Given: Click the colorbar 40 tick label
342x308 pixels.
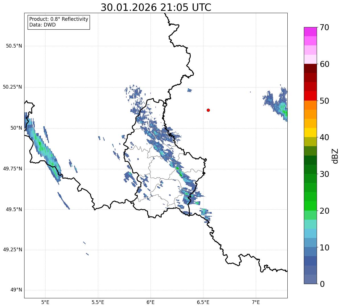Looking at the screenshot, I should pyautogui.click(x=325, y=137).
